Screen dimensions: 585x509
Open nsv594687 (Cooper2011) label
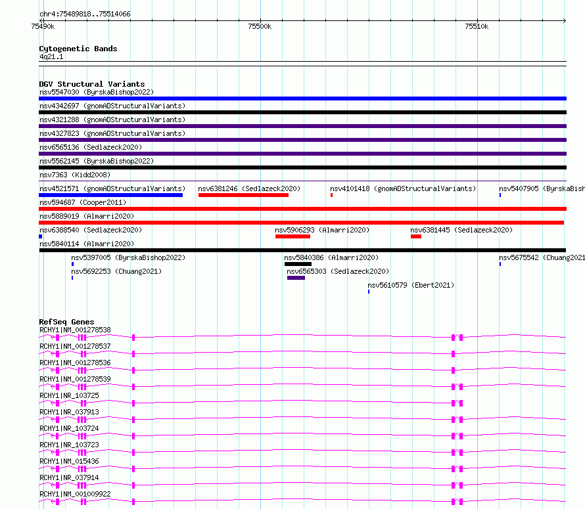click(83, 202)
